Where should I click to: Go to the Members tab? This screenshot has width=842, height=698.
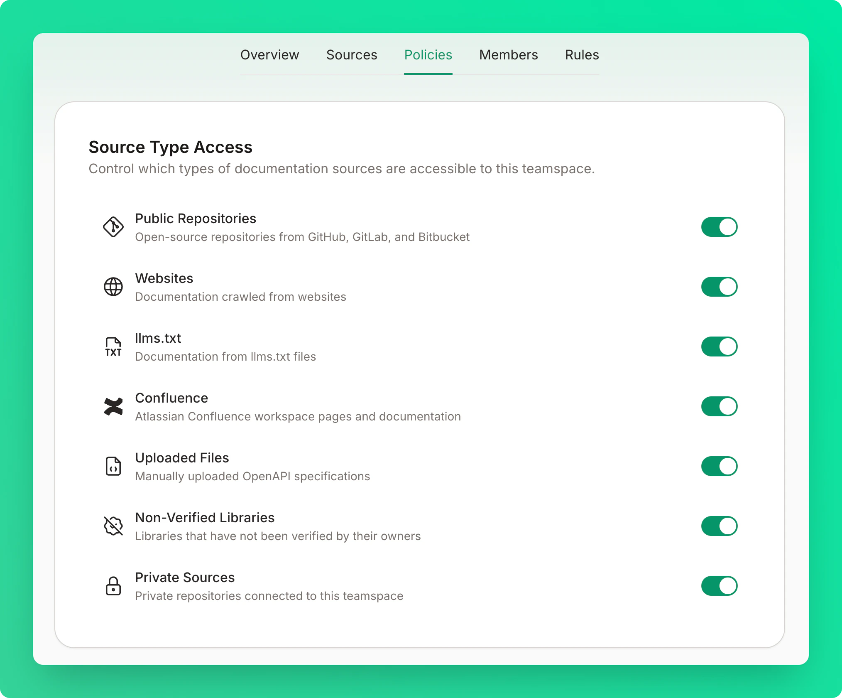(508, 55)
